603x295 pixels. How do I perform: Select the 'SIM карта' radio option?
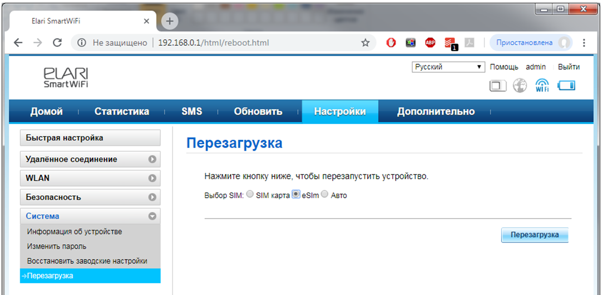click(x=250, y=195)
